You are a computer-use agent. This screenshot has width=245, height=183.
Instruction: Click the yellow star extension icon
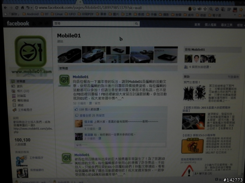click(241, 10)
